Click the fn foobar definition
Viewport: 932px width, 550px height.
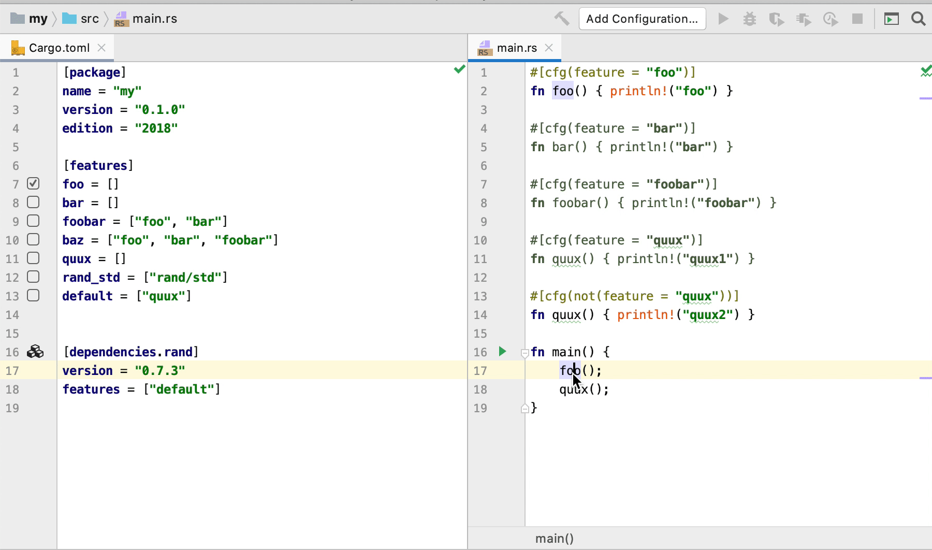pos(653,203)
